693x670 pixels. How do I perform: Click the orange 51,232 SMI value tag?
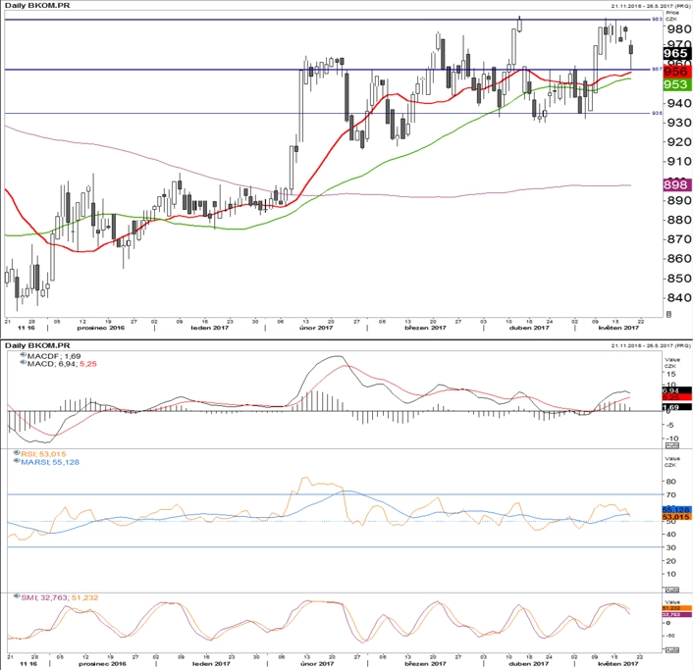pos(676,608)
